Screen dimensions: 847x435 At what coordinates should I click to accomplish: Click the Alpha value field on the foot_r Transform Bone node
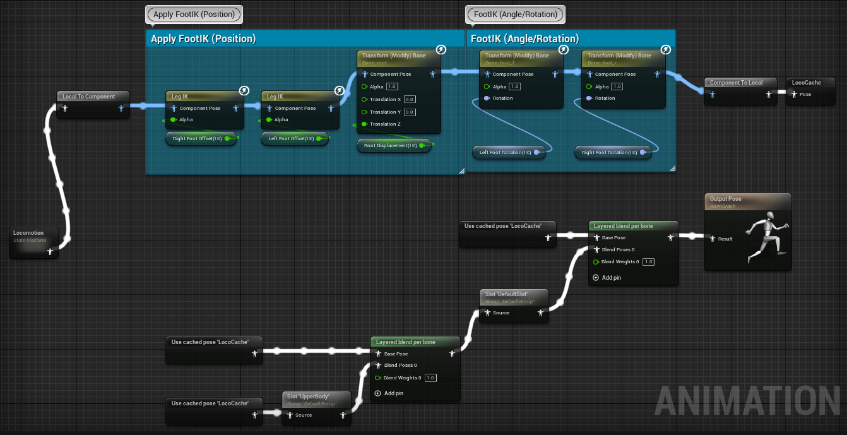pos(617,86)
